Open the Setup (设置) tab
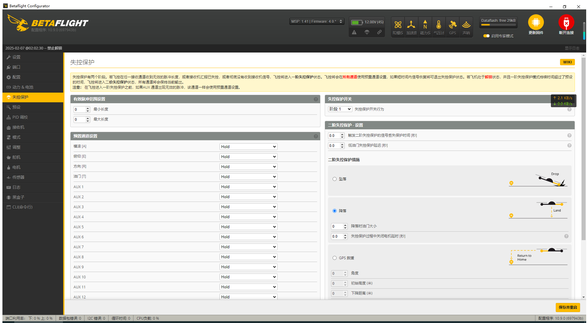Image resolution: width=588 pixels, height=323 pixels. pyautogui.click(x=33, y=57)
